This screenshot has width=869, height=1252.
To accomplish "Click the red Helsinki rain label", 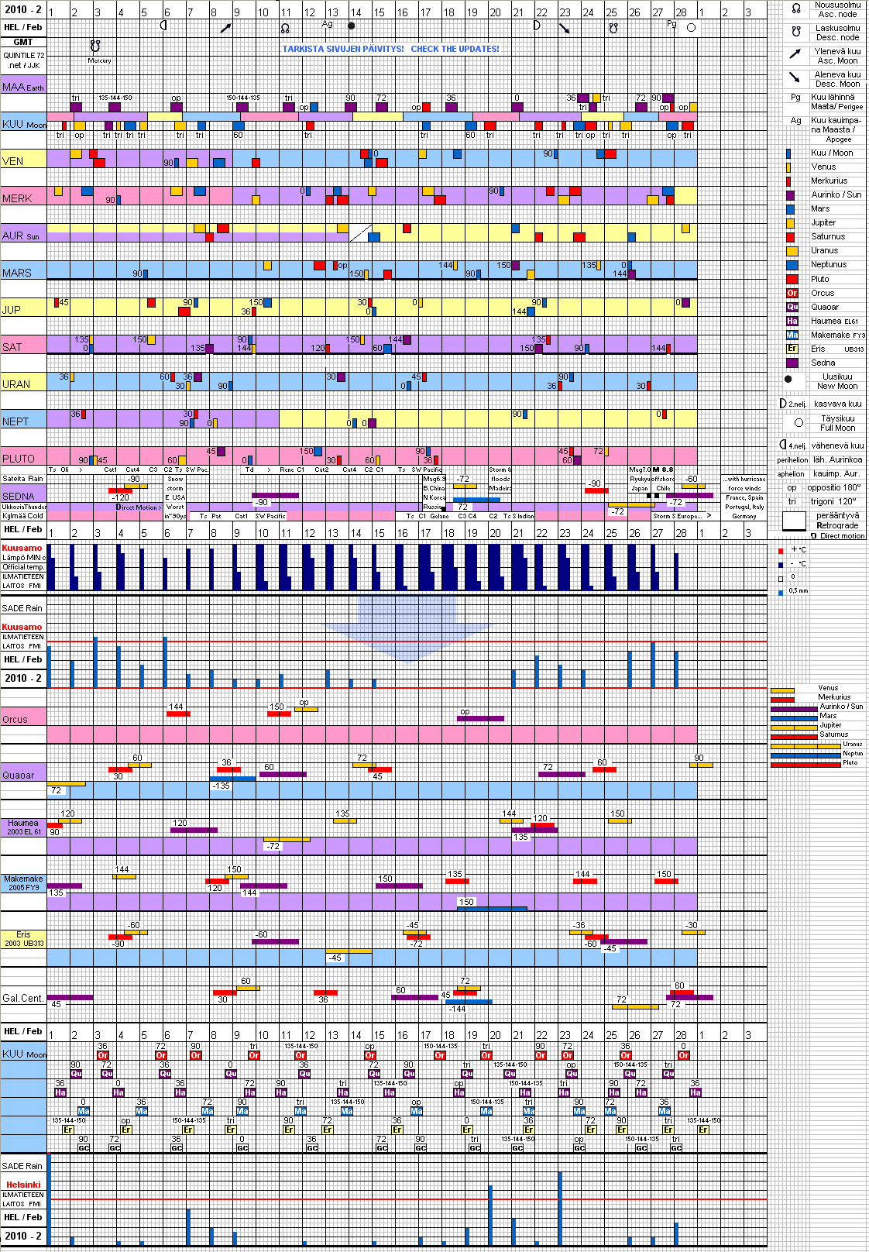I will [x=23, y=1185].
